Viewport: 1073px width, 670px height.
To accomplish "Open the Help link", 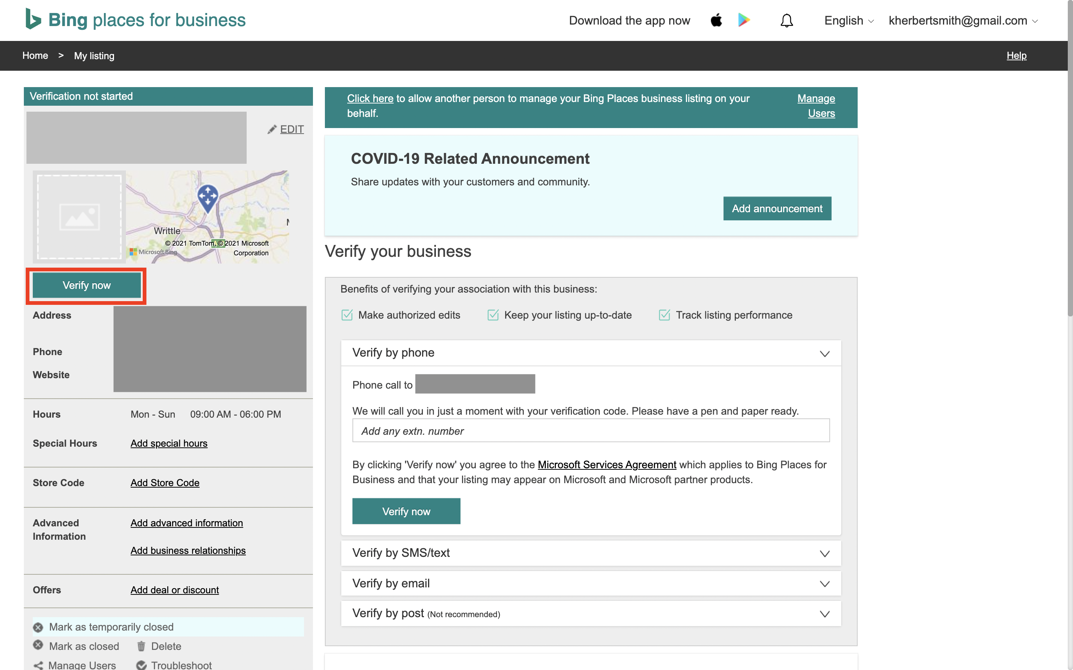I will click(x=1016, y=55).
